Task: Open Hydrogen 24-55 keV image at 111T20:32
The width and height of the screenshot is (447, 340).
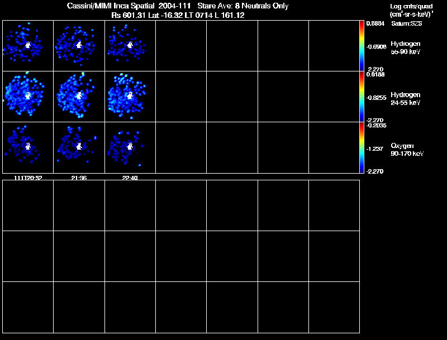Action: (x=28, y=97)
